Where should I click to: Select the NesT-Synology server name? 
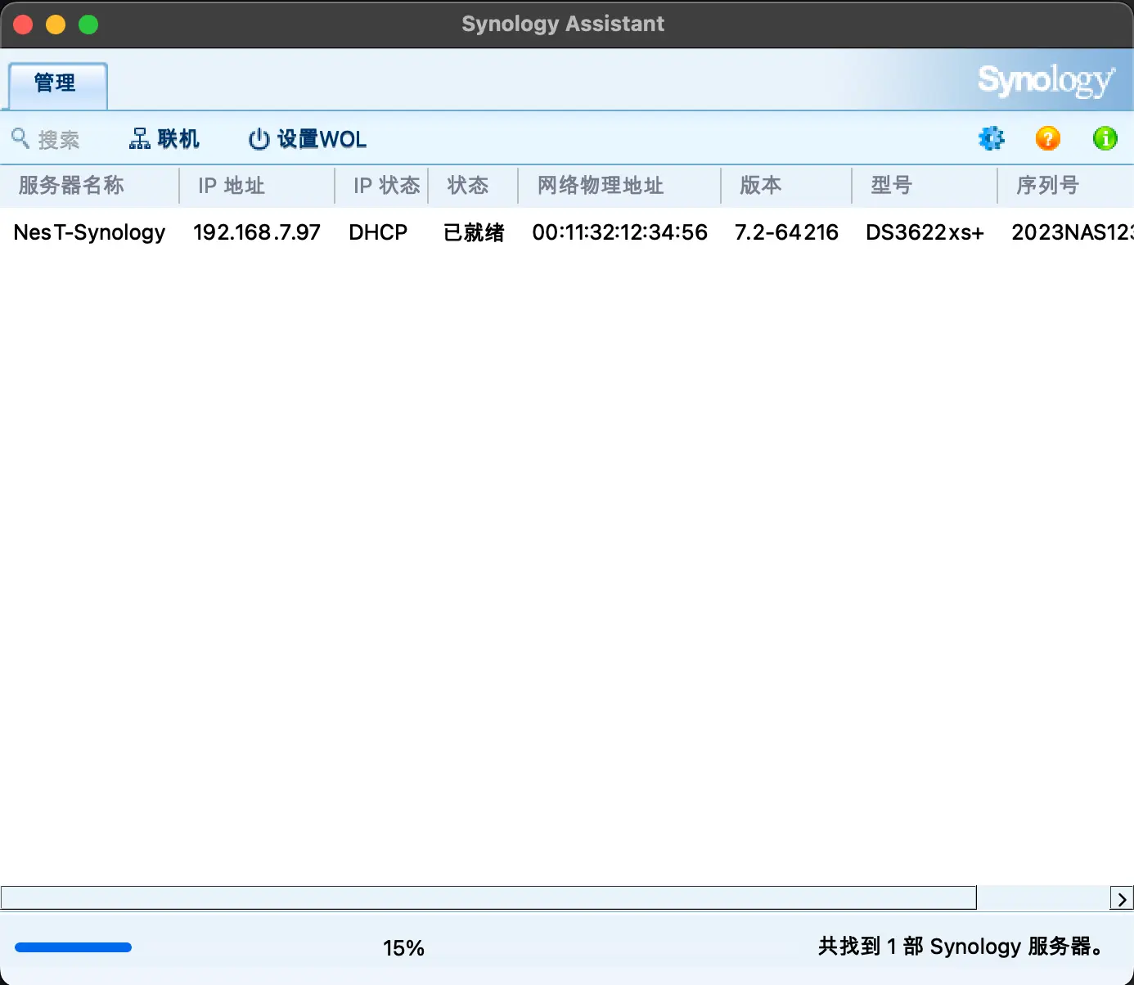pyautogui.click(x=89, y=232)
